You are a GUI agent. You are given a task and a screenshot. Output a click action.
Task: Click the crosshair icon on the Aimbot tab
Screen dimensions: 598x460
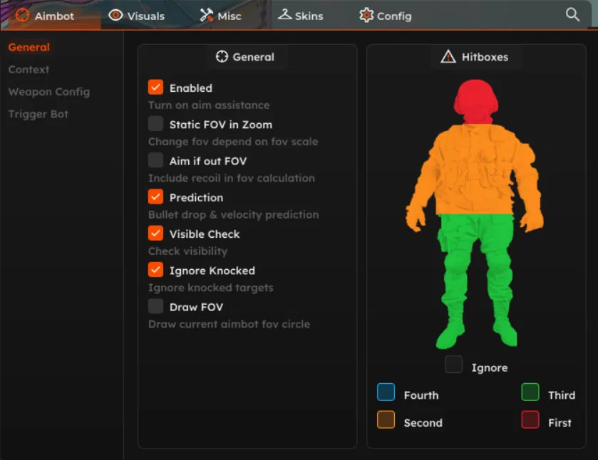coord(21,15)
